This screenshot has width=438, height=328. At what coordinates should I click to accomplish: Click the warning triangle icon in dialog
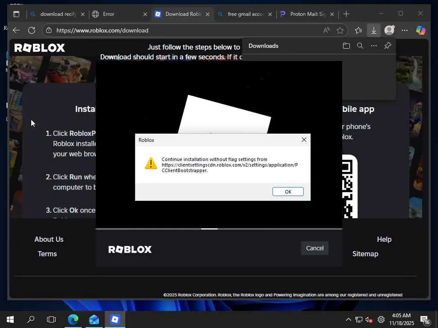click(x=151, y=164)
